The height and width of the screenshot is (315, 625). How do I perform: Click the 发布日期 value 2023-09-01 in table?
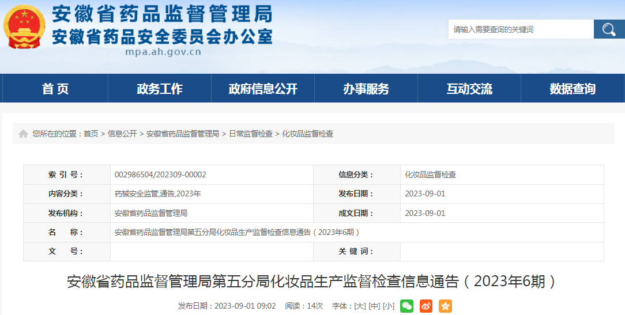(x=425, y=194)
